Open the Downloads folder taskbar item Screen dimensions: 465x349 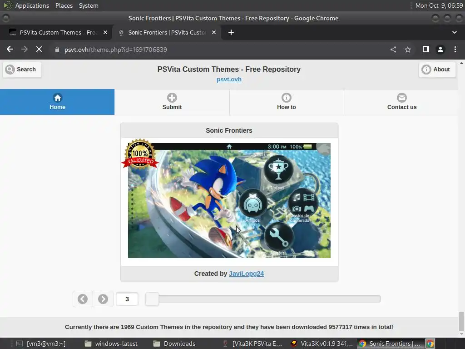174,344
